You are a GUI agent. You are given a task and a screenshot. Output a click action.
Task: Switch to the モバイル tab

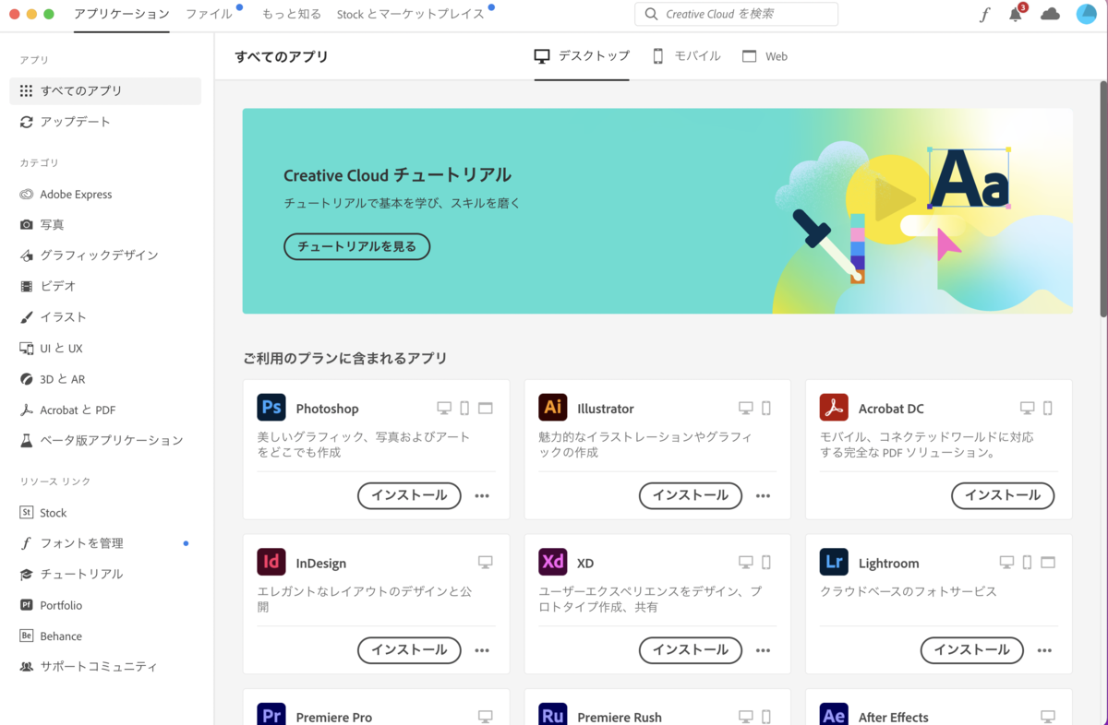(x=686, y=56)
